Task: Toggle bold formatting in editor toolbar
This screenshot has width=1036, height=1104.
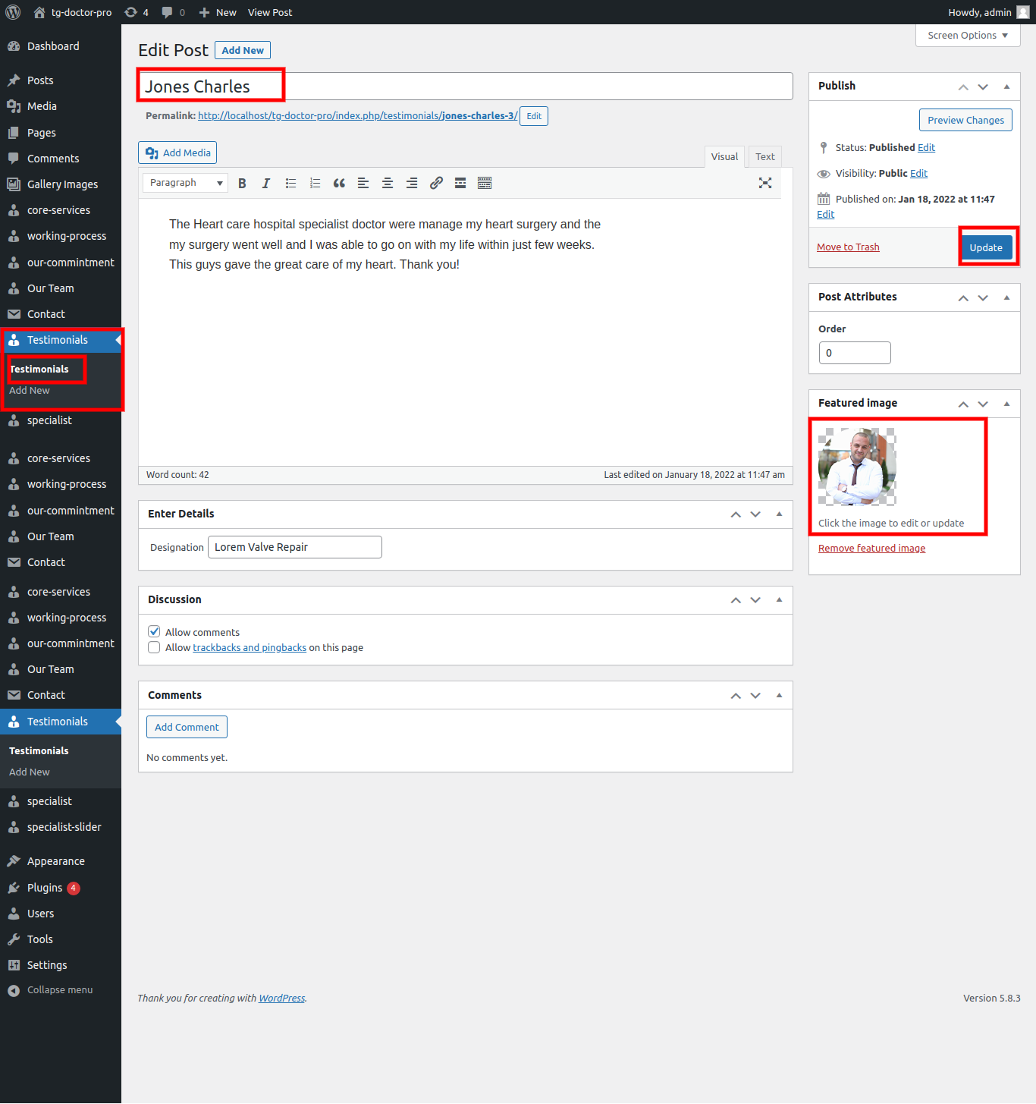Action: pos(242,184)
